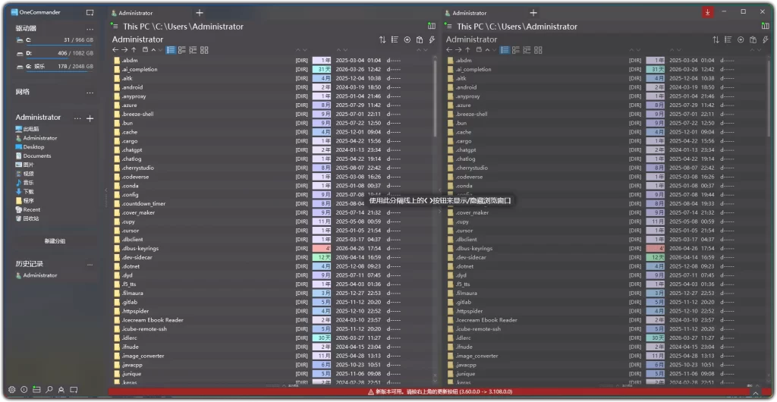Go back in left pane navigation

[115, 50]
